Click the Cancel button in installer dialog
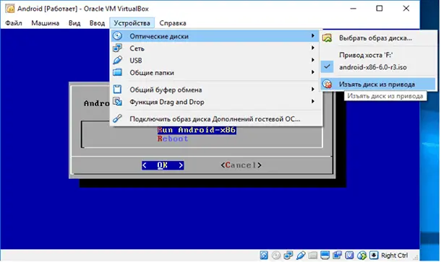This screenshot has height=262, width=441. click(241, 165)
